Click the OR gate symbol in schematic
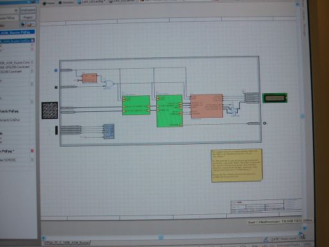329x247 pixels. (x=109, y=84)
